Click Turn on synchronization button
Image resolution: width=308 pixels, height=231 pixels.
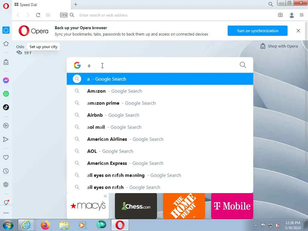tap(257, 31)
